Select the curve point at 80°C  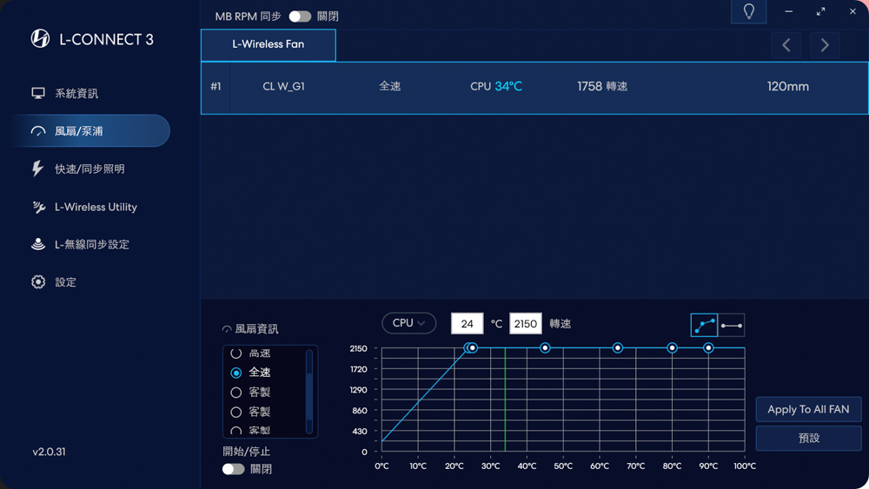[672, 347]
